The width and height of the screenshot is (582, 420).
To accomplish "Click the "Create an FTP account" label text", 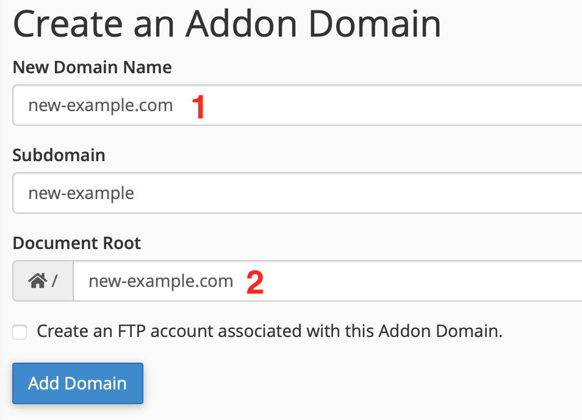I will pos(269,331).
